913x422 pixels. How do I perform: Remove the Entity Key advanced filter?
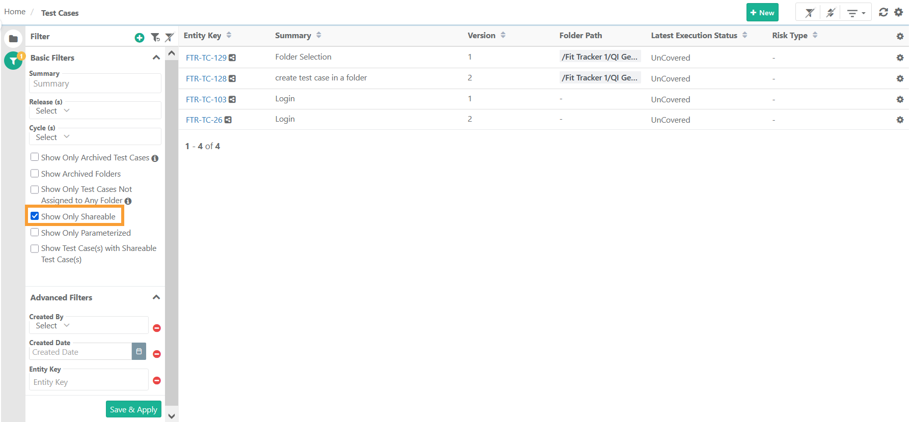tap(157, 380)
